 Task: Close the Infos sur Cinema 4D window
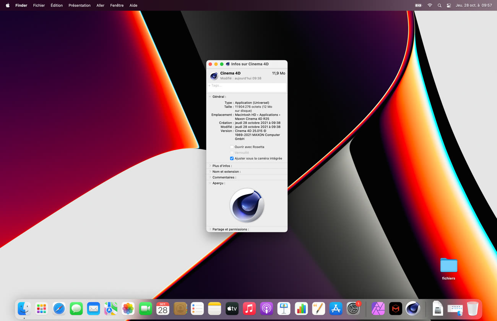(x=210, y=64)
